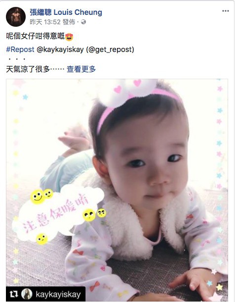The height and width of the screenshot is (302, 235).
Task: Click the angry-face emoji sticker
Action: point(101,213)
